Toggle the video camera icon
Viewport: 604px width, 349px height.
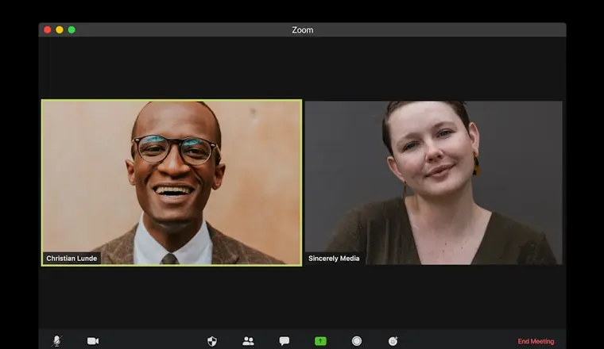pos(93,341)
